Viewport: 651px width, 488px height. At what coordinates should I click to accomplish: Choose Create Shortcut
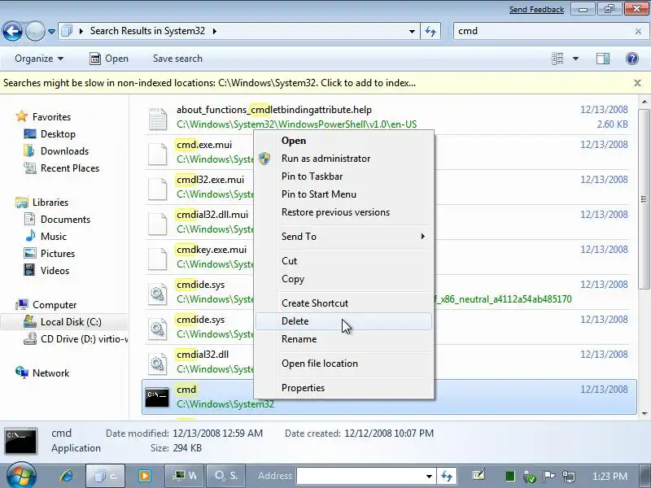click(x=343, y=303)
